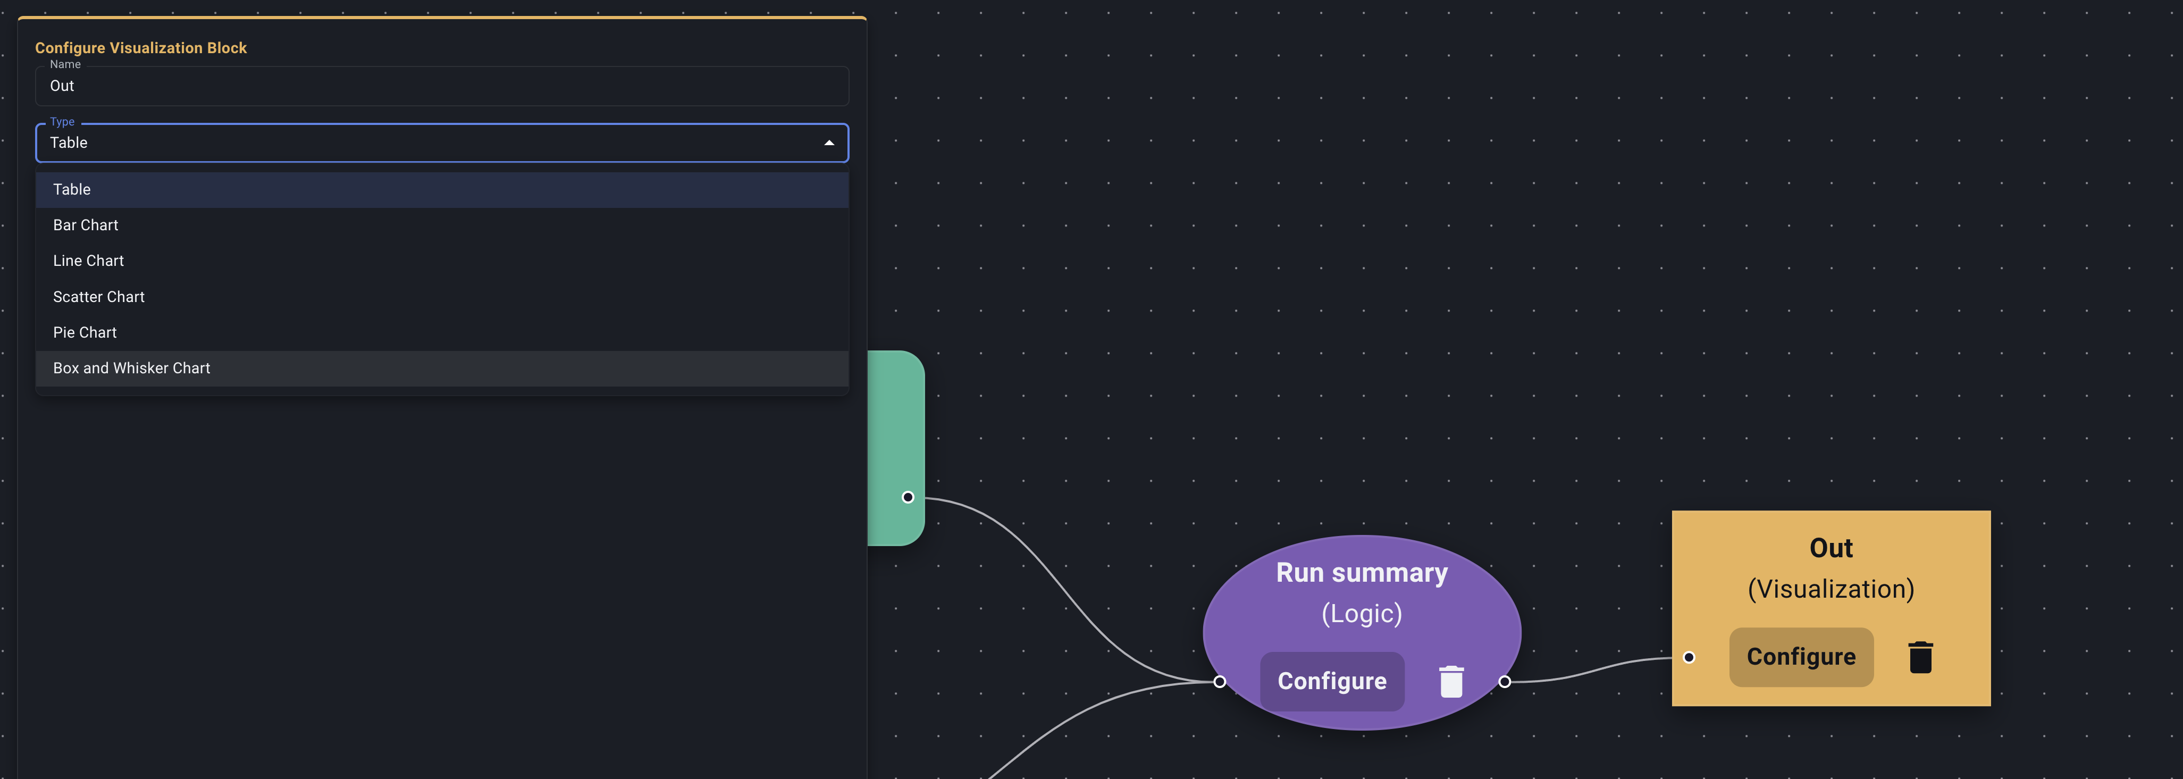Click inside the Name field showing Out
Screen dimensions: 2183x779
(x=441, y=86)
